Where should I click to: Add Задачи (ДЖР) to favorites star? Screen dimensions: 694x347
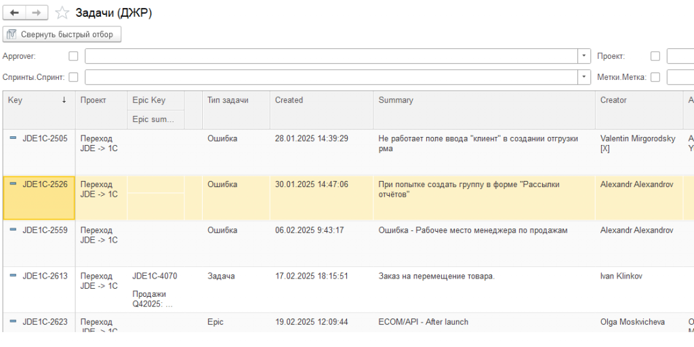tap(62, 13)
